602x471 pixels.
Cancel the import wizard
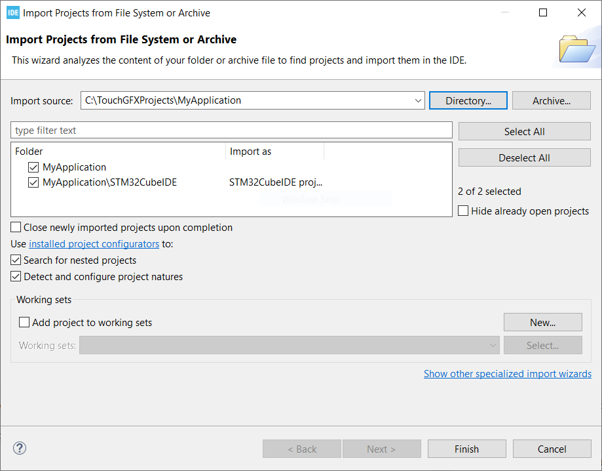(x=552, y=449)
